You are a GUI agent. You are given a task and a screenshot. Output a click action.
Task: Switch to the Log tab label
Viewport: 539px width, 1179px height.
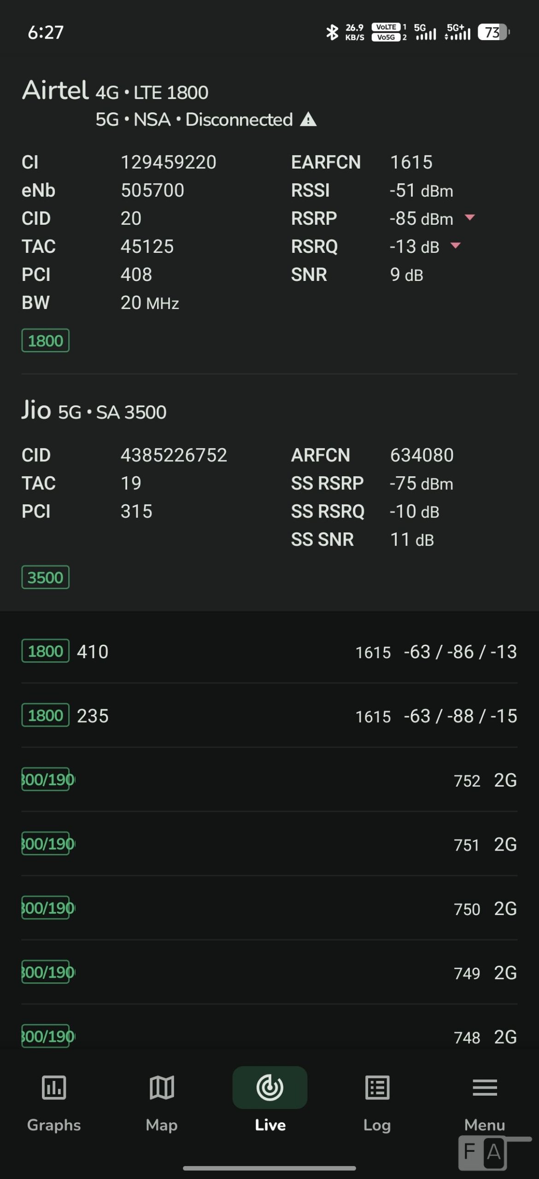coord(377,1125)
